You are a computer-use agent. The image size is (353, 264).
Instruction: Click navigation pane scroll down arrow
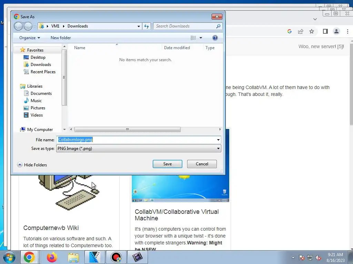(64, 129)
